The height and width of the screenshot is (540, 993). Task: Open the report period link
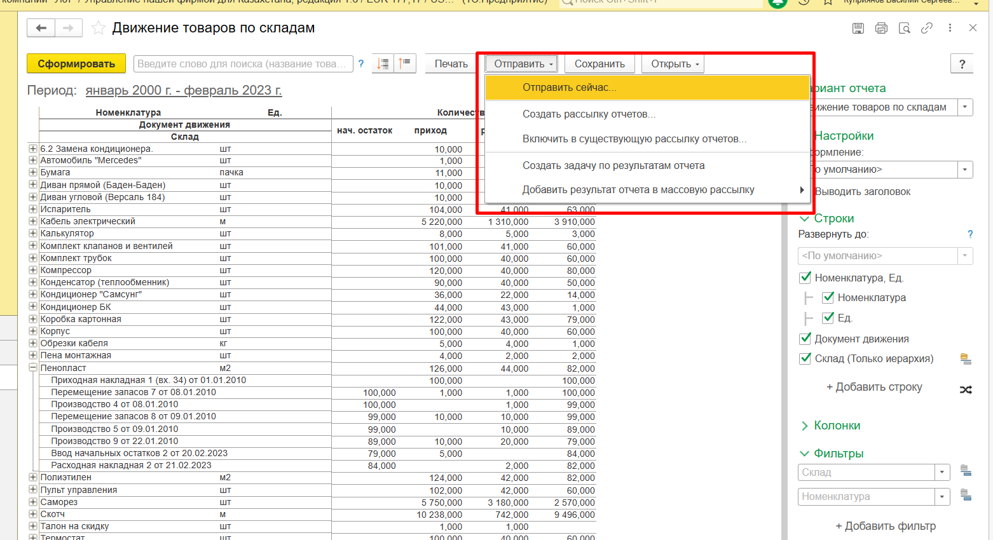point(184,90)
